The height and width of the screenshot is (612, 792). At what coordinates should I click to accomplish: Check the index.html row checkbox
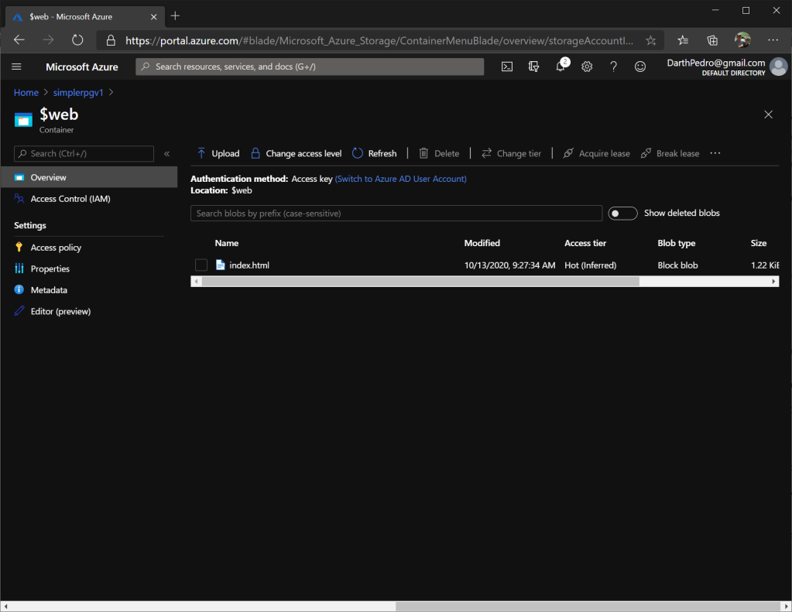201,265
